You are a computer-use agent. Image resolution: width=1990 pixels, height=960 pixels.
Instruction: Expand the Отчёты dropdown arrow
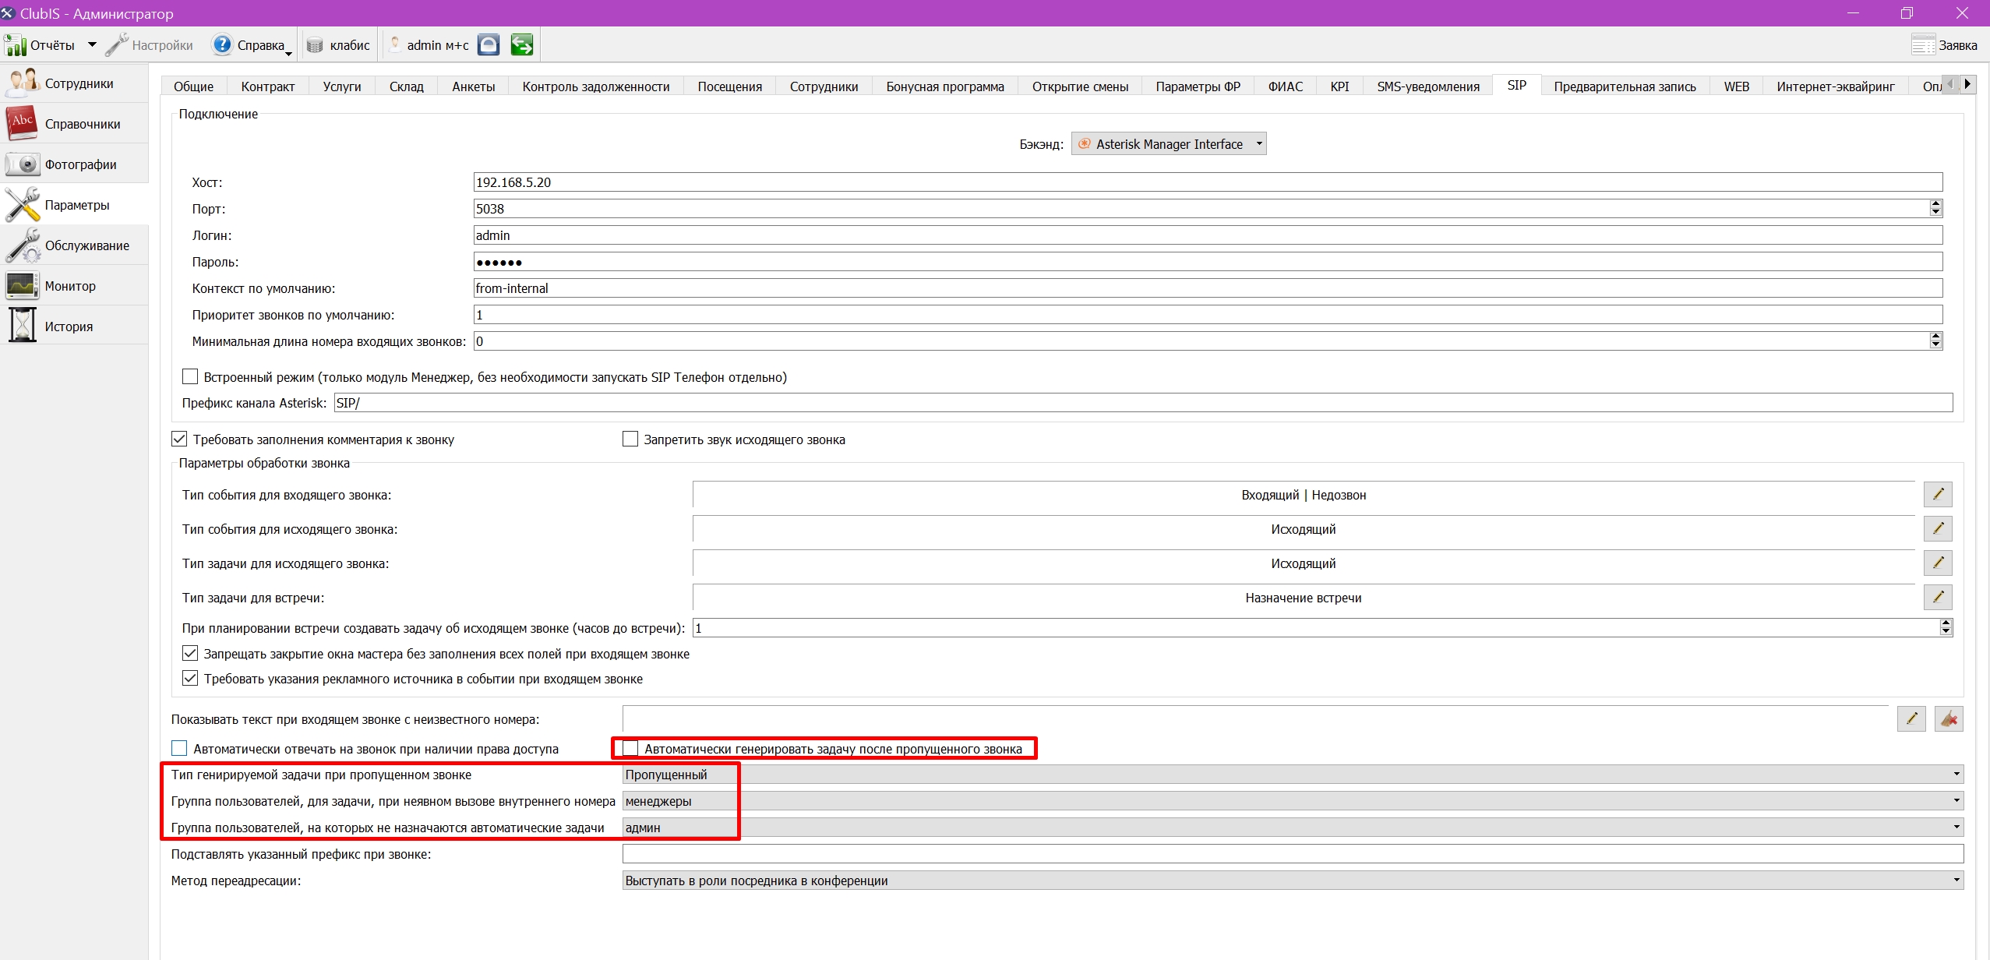(92, 45)
